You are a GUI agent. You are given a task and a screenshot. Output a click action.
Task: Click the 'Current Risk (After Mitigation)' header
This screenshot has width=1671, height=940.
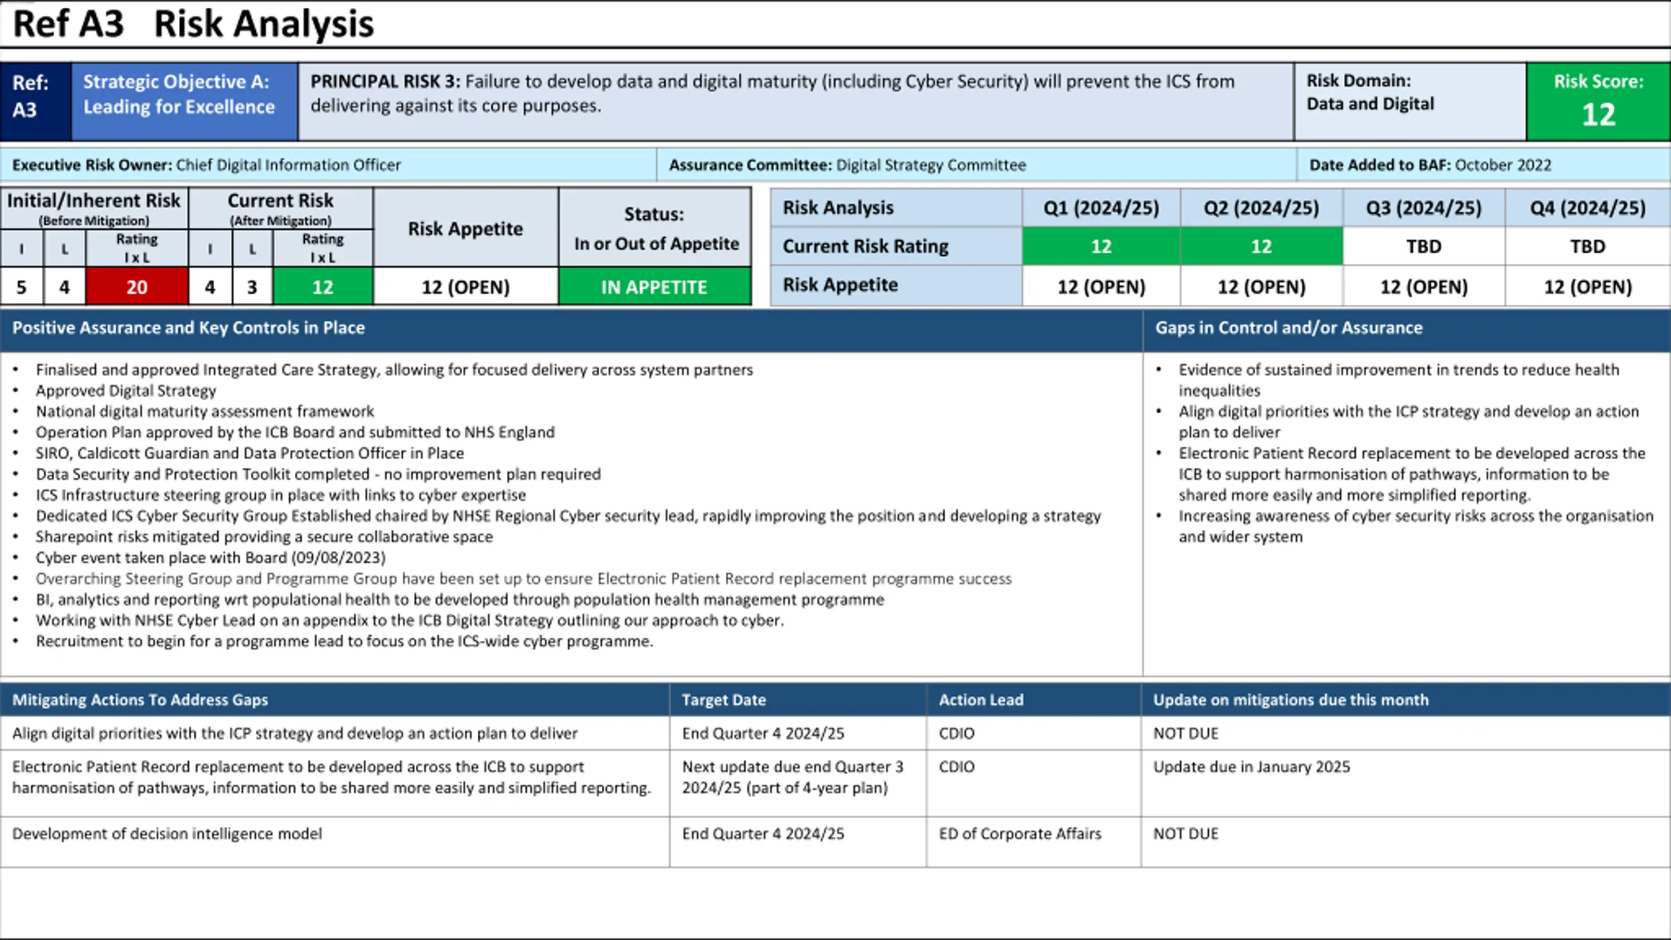(281, 208)
